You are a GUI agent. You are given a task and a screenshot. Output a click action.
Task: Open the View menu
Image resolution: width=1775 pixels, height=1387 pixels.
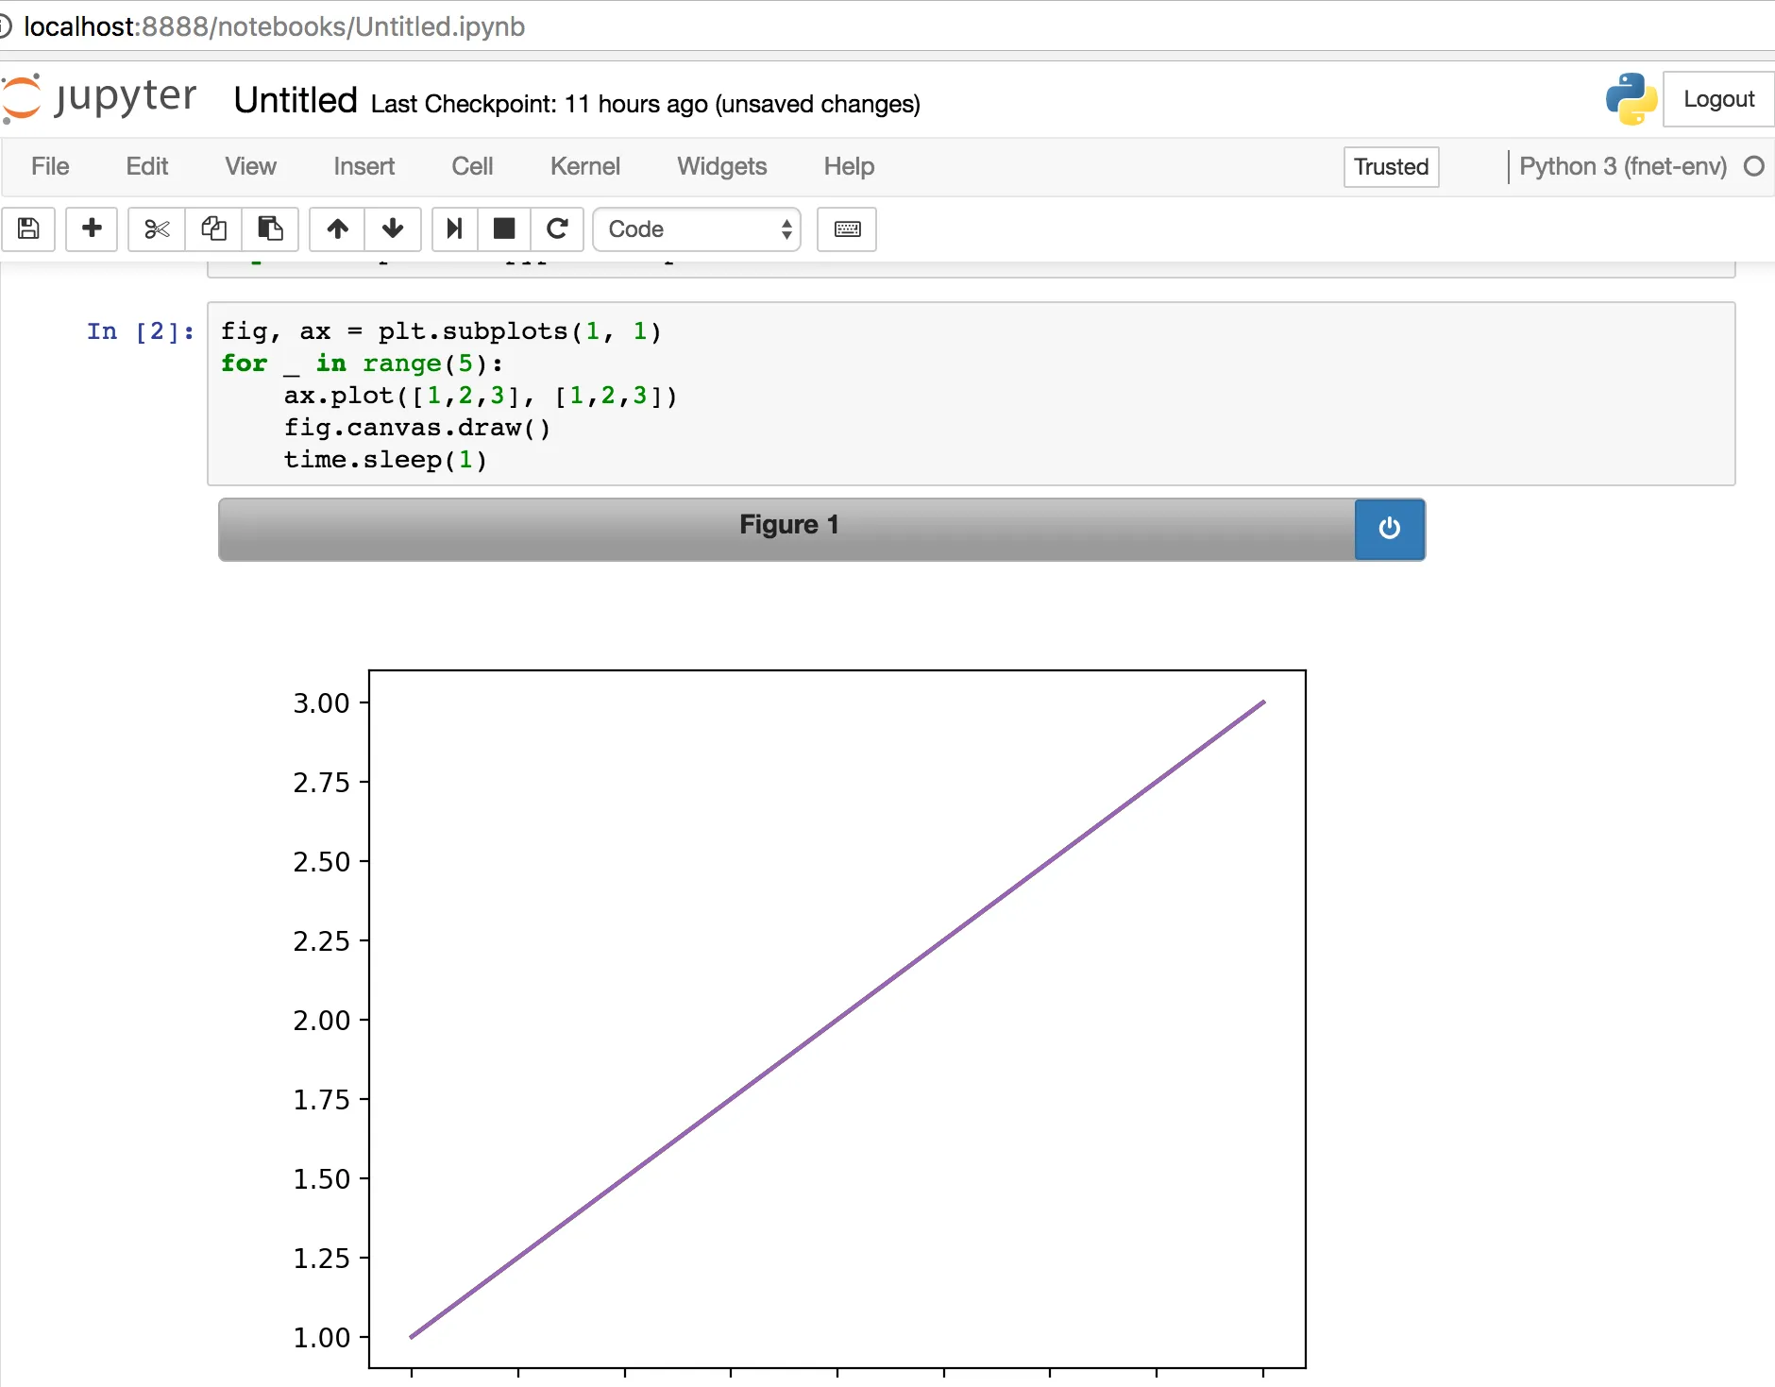(250, 166)
